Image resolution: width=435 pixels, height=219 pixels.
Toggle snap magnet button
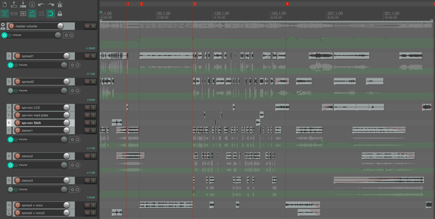tap(50, 14)
